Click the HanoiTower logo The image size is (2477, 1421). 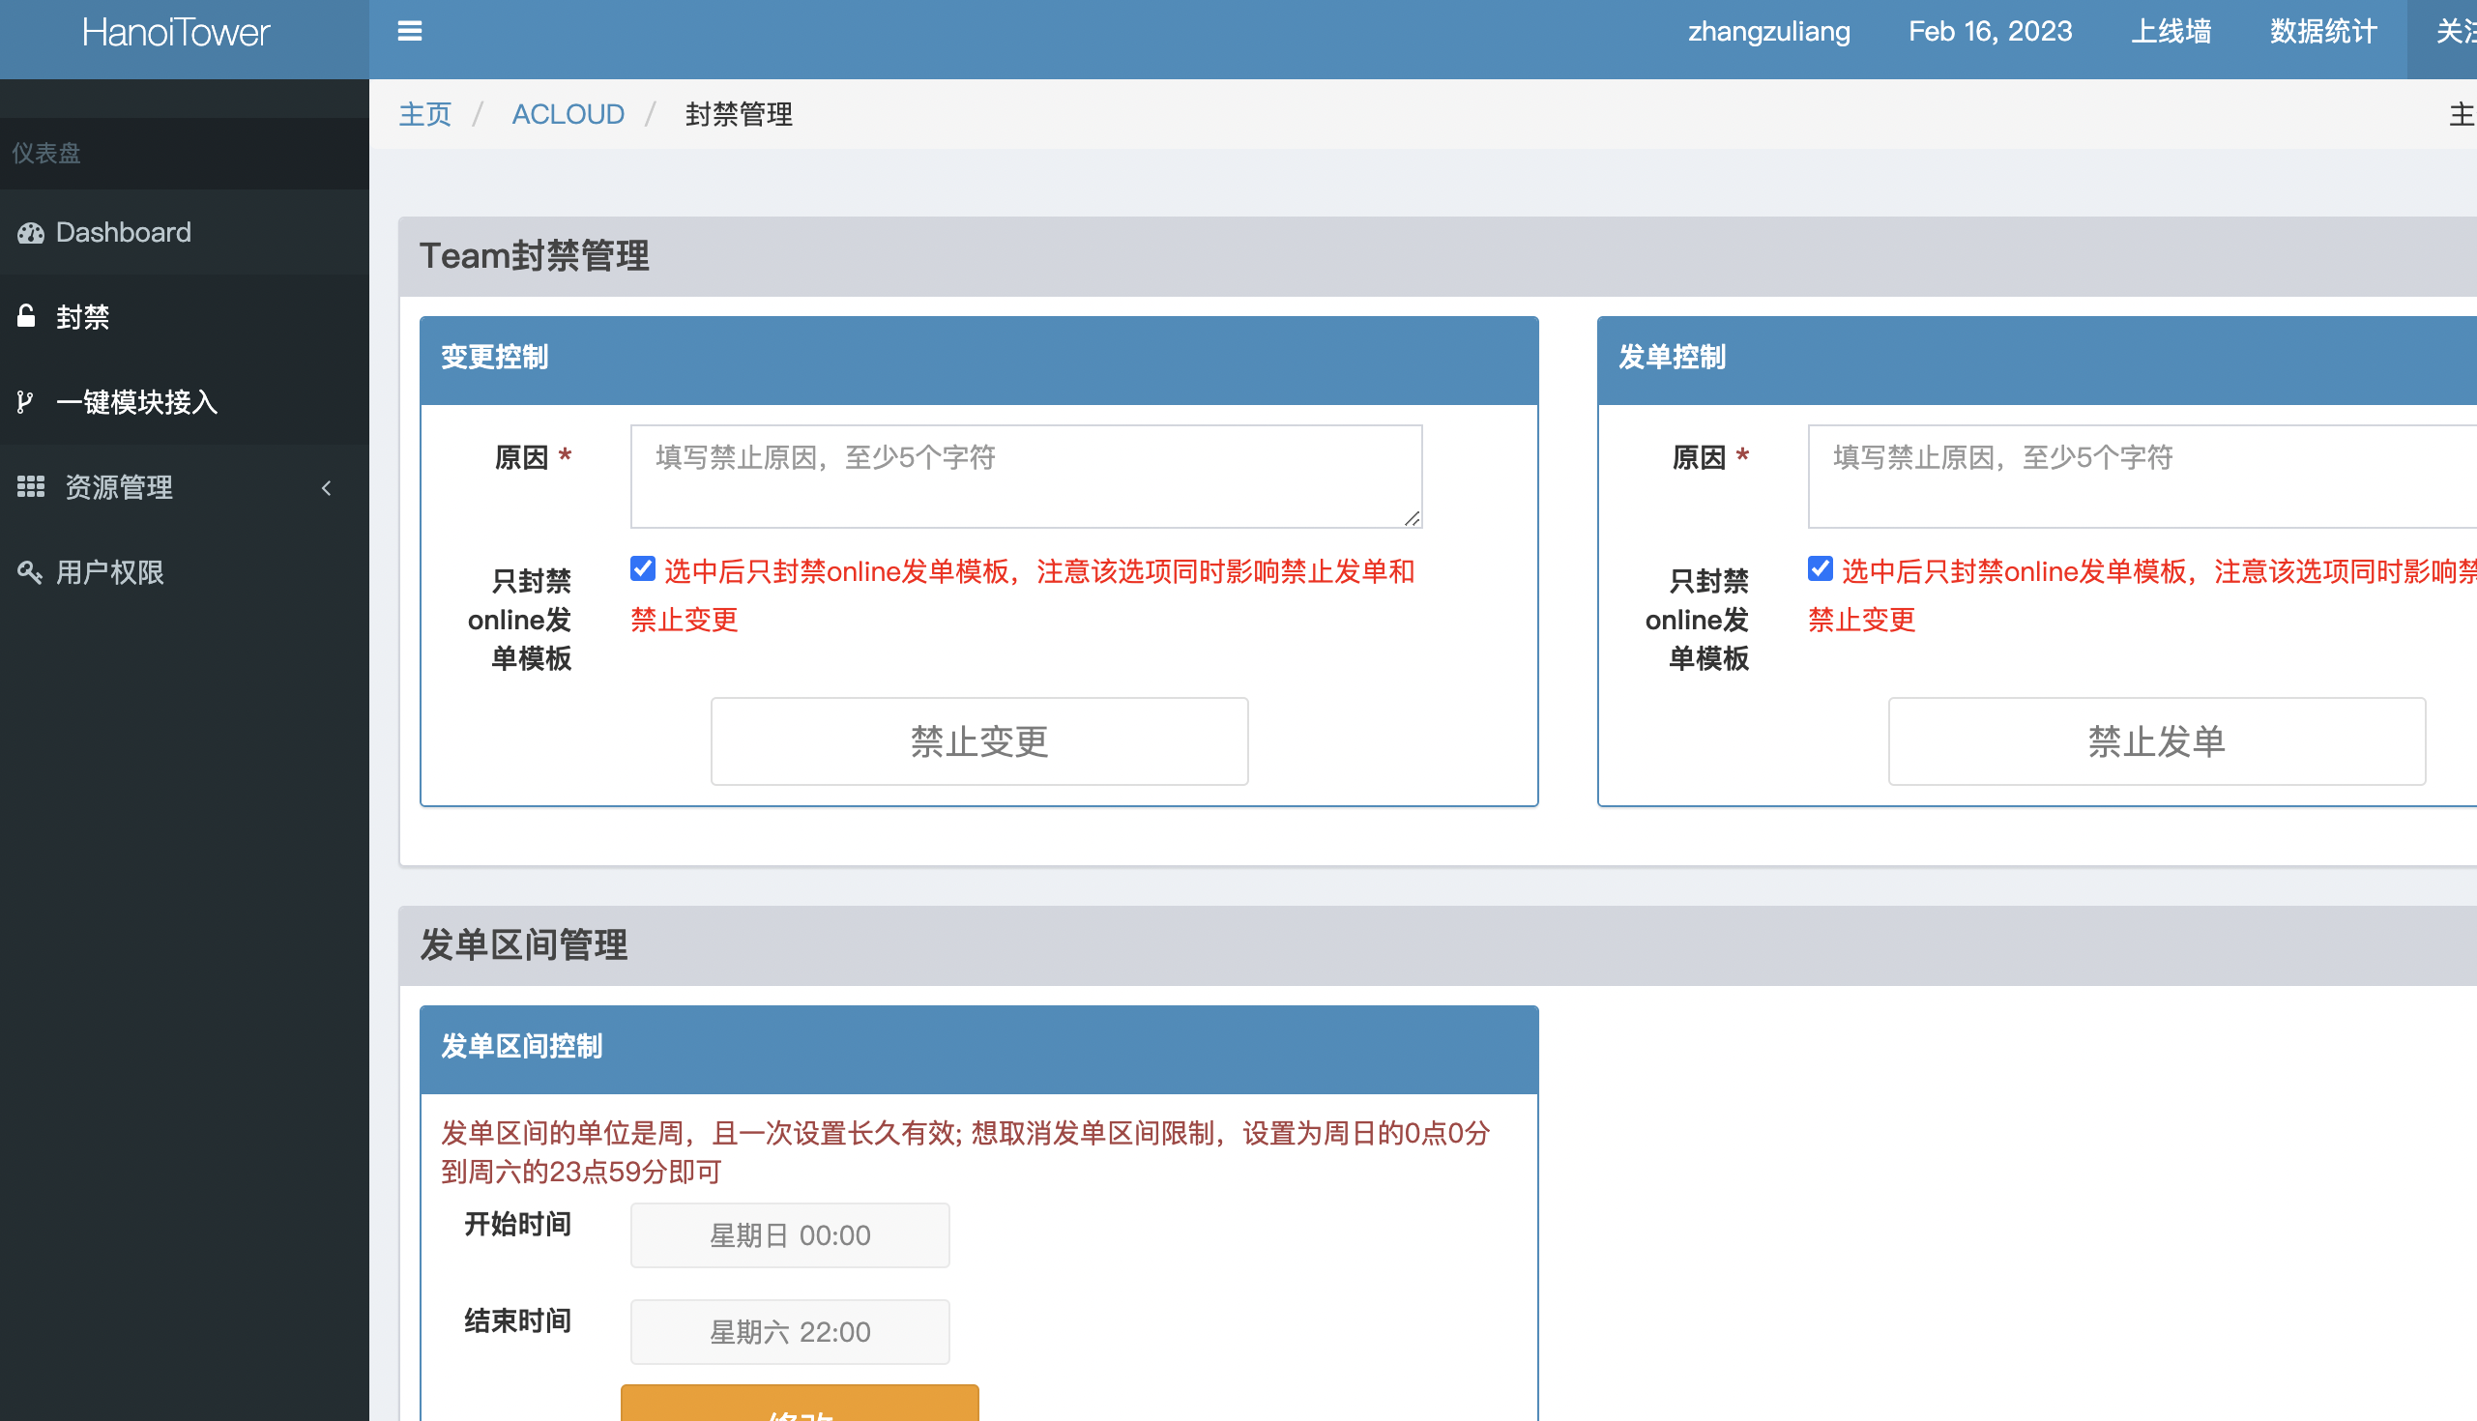coord(176,33)
